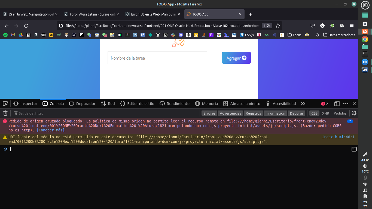
Task: Open the Accesibilidad tab
Action: (281, 104)
